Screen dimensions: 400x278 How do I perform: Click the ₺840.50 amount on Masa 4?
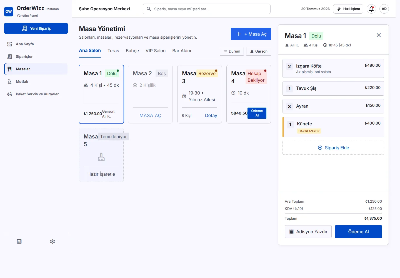(x=239, y=113)
